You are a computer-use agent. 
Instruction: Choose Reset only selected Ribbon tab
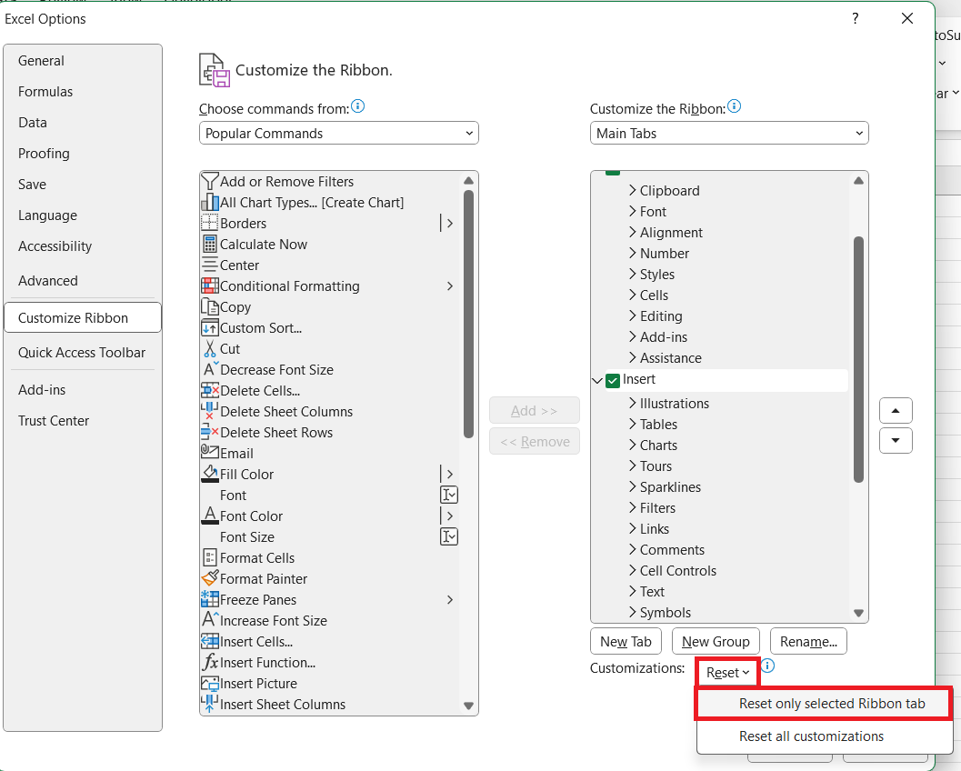point(825,704)
